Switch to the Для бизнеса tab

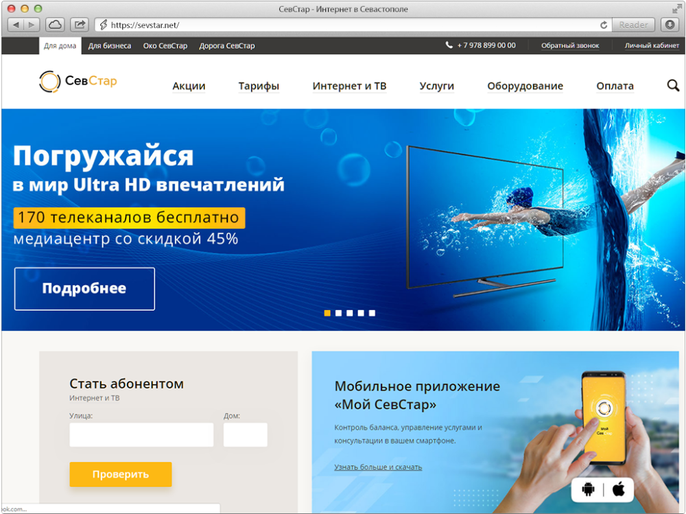click(110, 45)
